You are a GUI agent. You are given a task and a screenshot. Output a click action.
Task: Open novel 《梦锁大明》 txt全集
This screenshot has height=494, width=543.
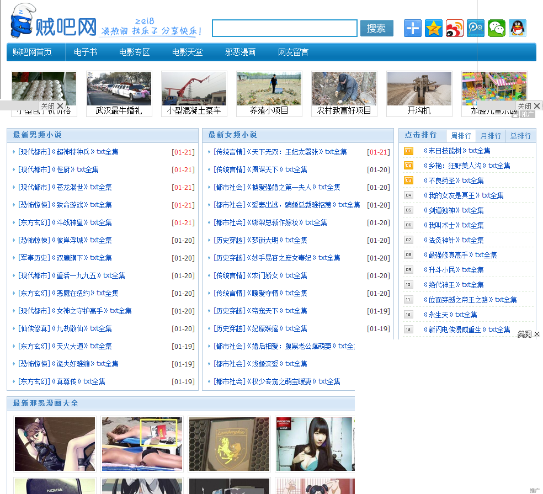pos(276,241)
